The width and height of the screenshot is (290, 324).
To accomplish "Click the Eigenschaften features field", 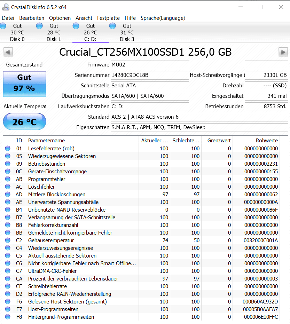I will click(199, 127).
